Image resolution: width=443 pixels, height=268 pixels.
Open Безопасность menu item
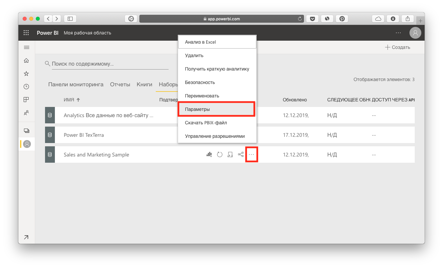point(217,82)
